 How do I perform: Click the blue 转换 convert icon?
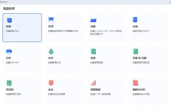click(9, 20)
